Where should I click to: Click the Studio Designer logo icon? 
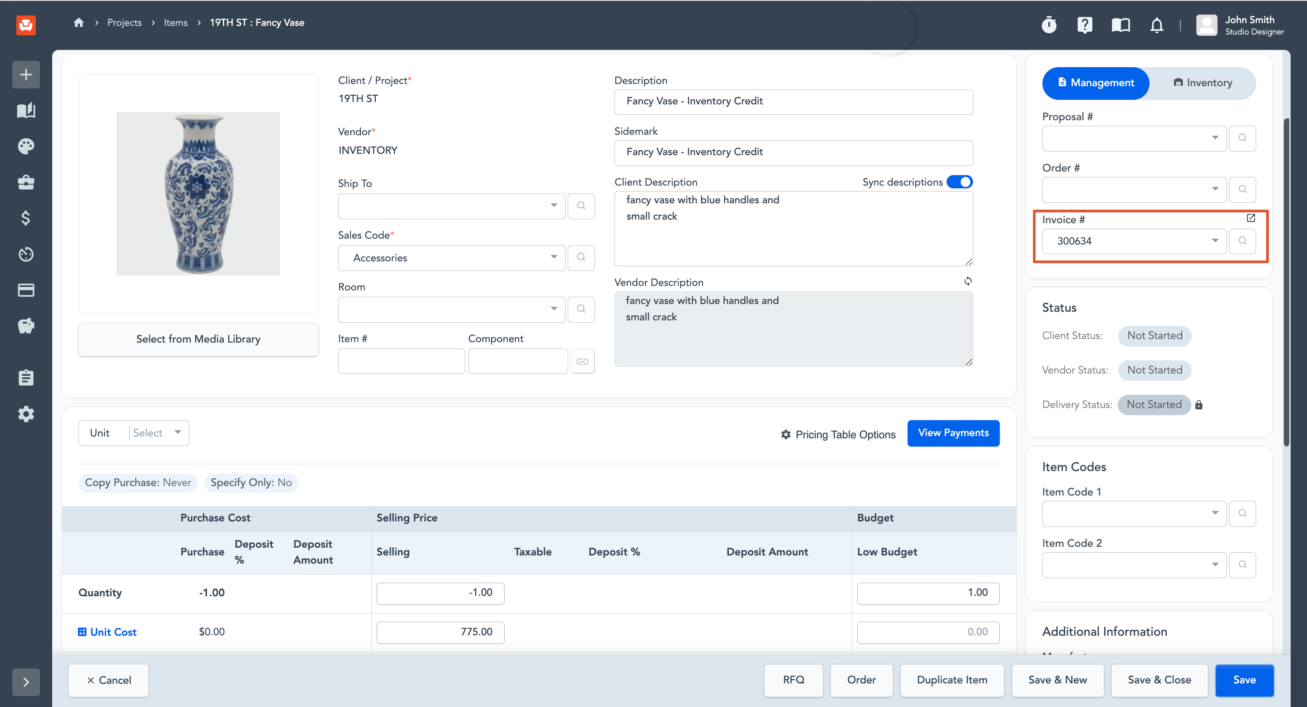click(26, 25)
